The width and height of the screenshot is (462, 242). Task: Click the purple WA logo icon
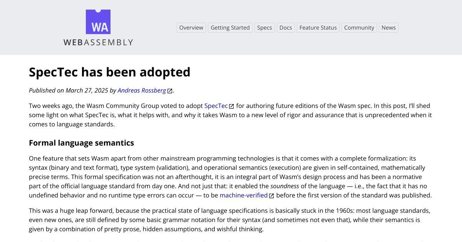pos(98,21)
